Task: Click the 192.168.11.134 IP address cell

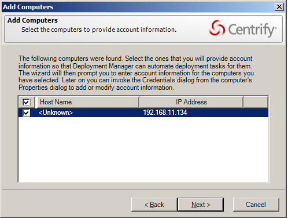Action: coord(165,112)
